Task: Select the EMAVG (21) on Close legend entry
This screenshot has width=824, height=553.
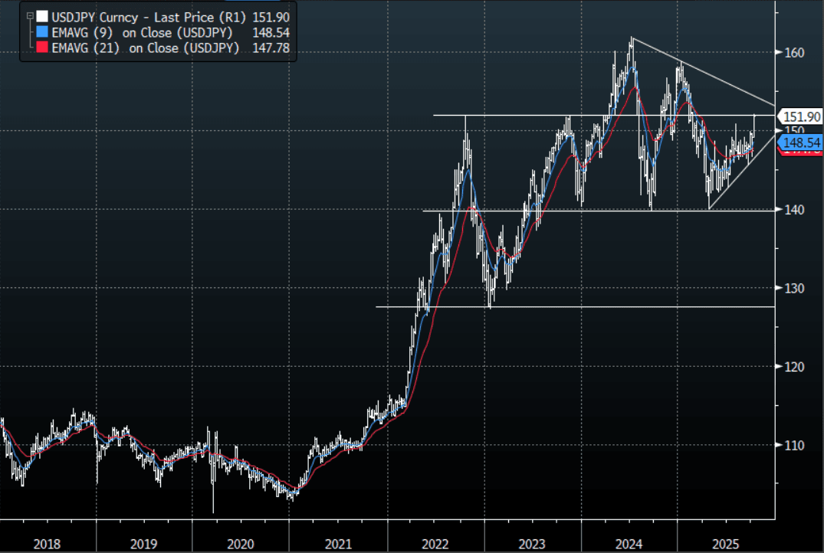Action: pos(146,48)
